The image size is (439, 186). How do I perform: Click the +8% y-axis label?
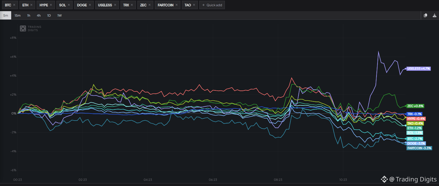tap(13, 38)
